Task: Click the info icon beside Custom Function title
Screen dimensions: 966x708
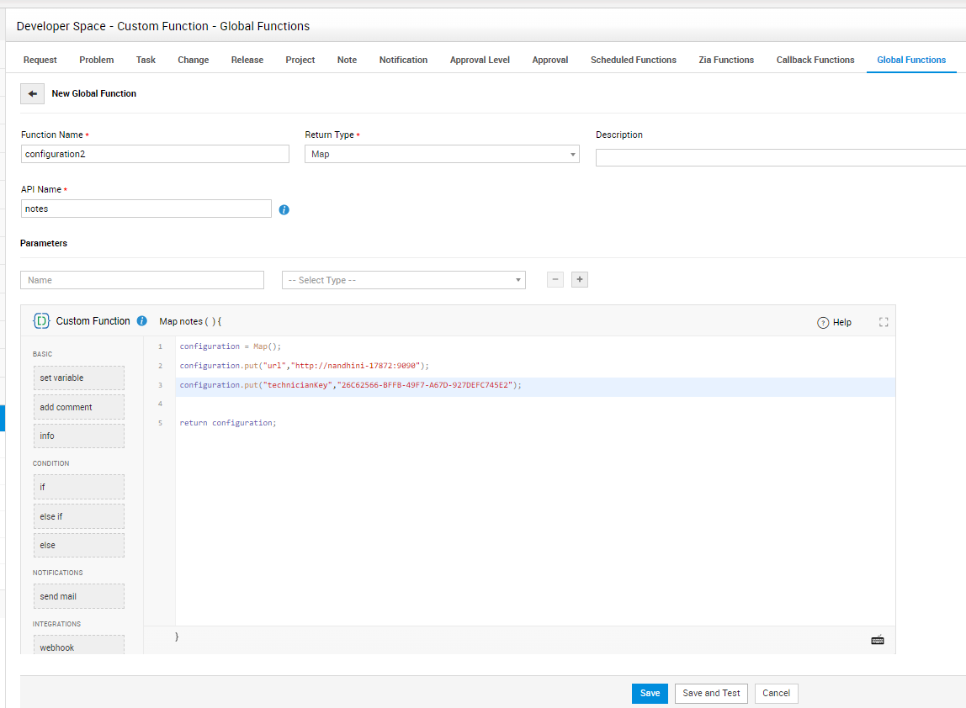Action: coord(141,321)
